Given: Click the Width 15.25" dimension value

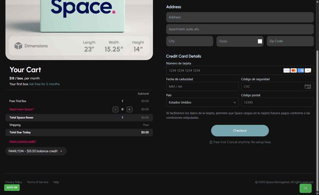Looking at the screenshot, I should (114, 49).
